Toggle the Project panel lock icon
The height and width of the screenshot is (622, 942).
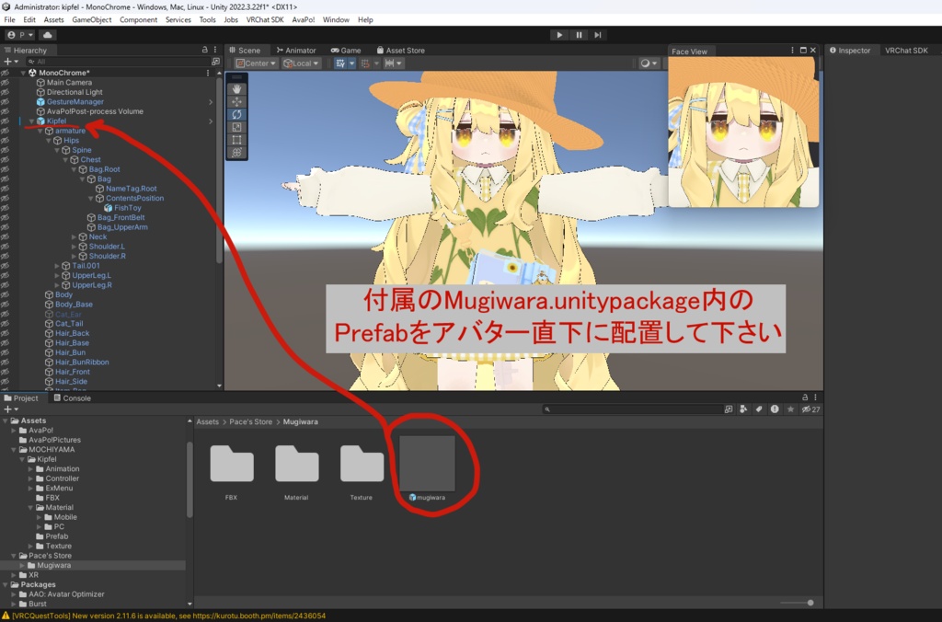pos(805,397)
